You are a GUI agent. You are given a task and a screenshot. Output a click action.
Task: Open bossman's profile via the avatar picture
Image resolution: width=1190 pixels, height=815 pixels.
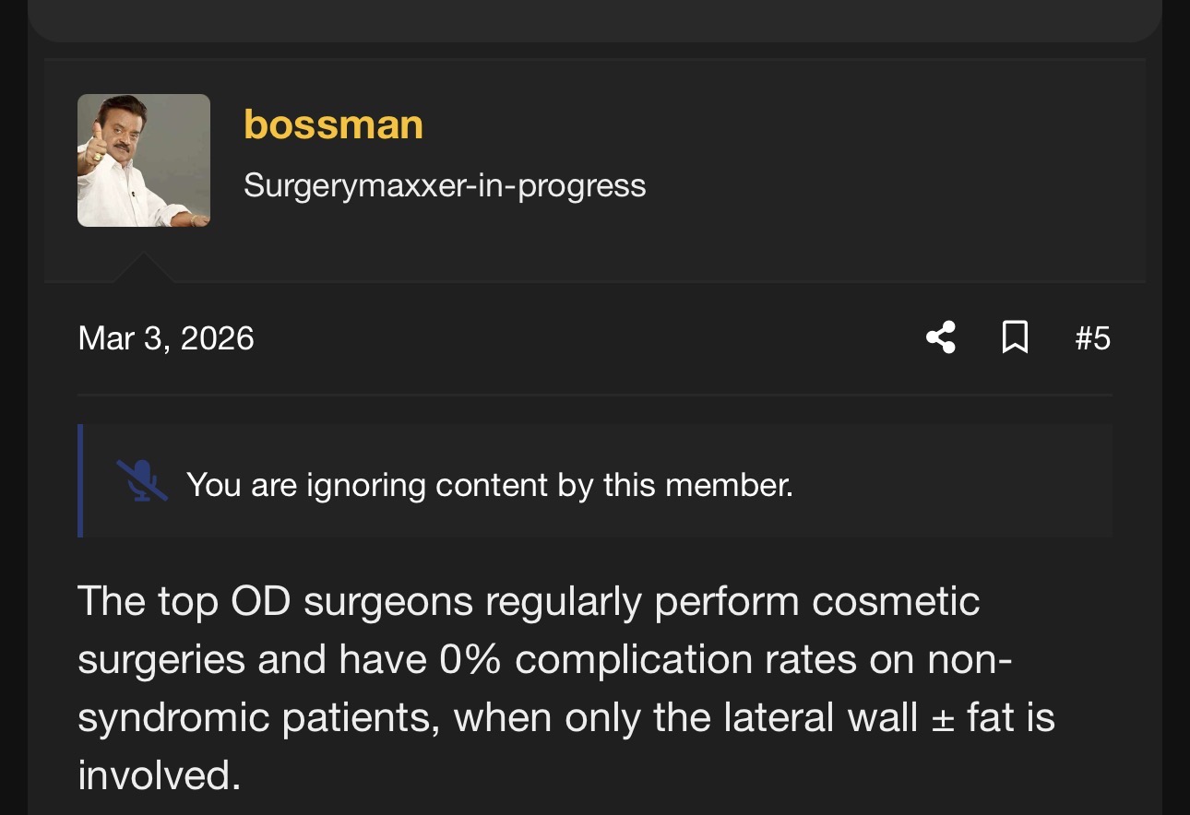pos(144,160)
